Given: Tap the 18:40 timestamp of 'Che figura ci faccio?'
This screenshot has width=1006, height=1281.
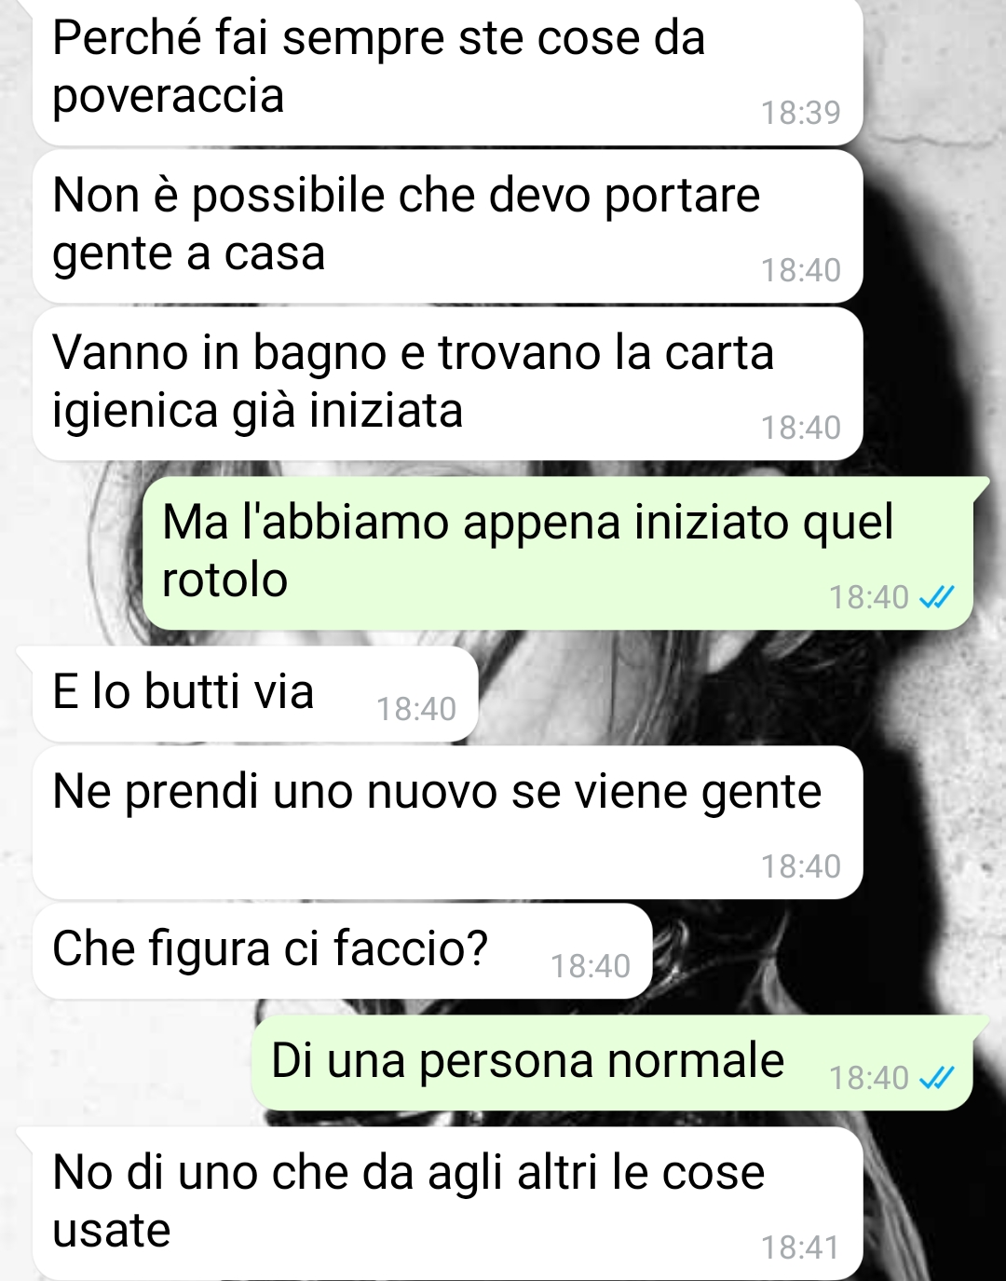Looking at the screenshot, I should (591, 966).
